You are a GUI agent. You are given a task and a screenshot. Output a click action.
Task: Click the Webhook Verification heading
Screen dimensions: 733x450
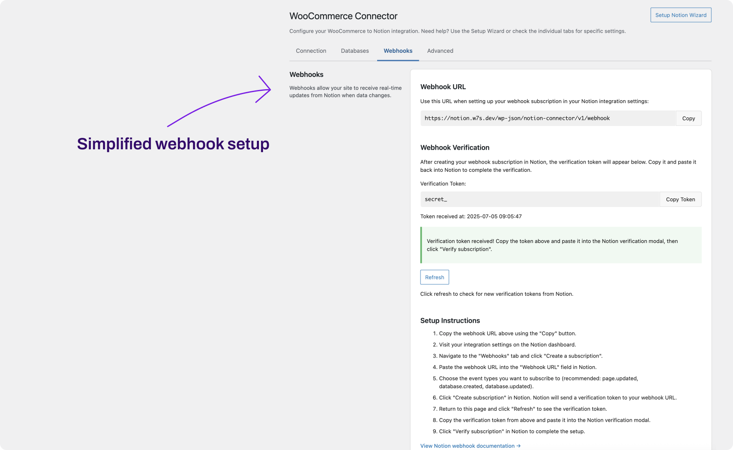click(454, 148)
